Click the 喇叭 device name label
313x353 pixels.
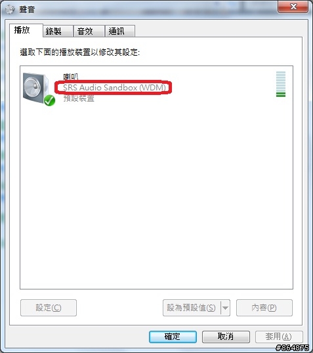71,77
